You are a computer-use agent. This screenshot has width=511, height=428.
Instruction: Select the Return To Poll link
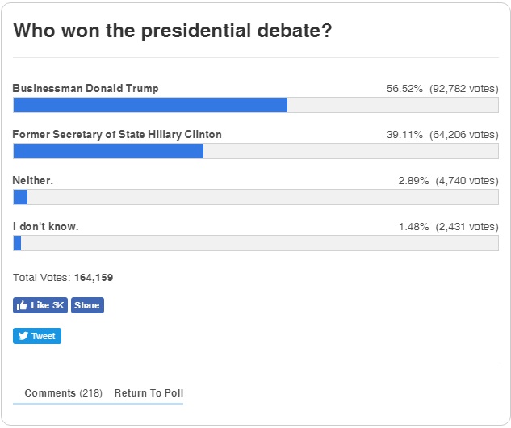tap(149, 392)
